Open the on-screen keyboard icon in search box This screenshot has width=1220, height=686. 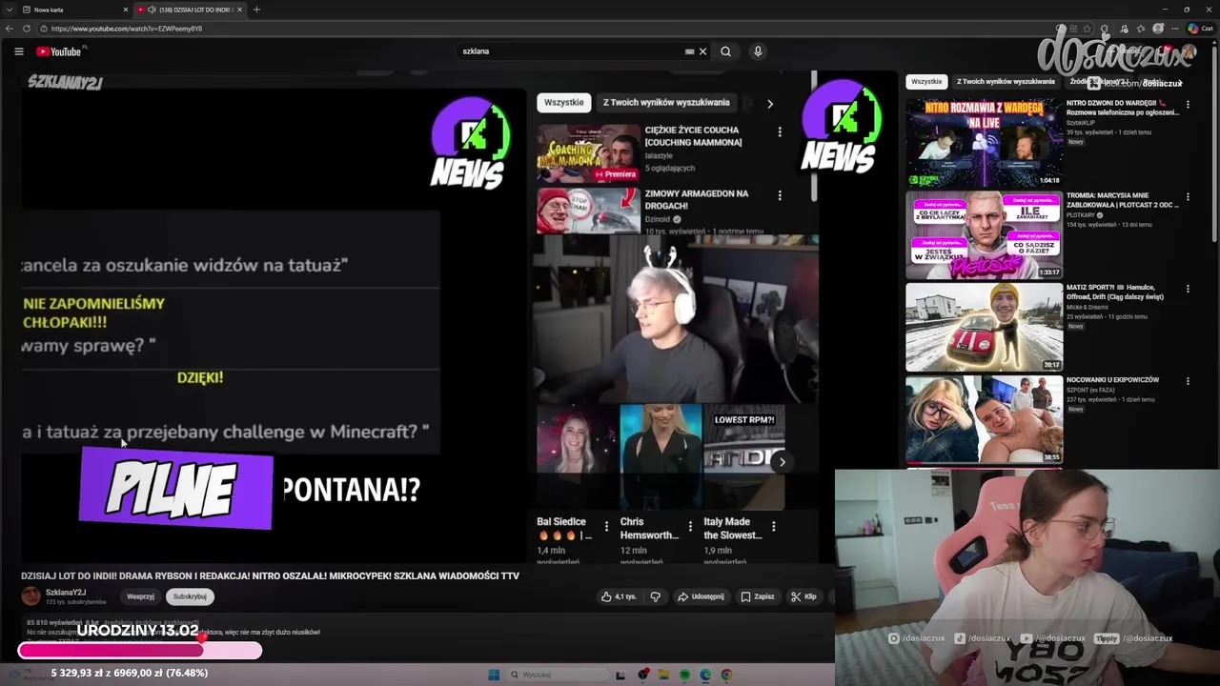tap(689, 51)
